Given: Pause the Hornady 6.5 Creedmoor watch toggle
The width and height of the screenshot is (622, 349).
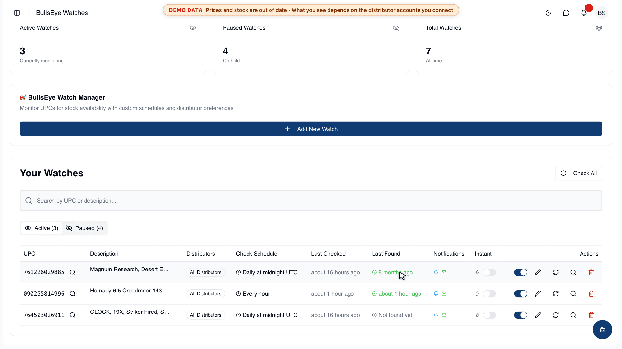Looking at the screenshot, I should click(521, 294).
